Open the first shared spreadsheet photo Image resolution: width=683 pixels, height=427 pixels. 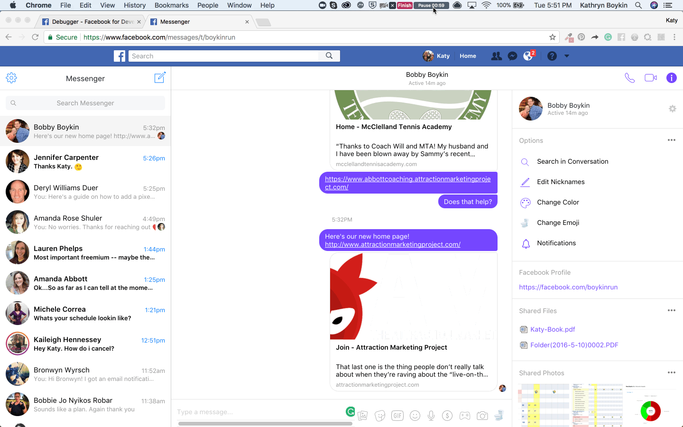544,405
